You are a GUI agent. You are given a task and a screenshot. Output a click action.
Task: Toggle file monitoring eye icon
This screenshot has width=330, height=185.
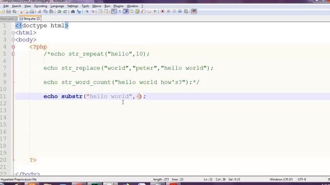pos(155,11)
